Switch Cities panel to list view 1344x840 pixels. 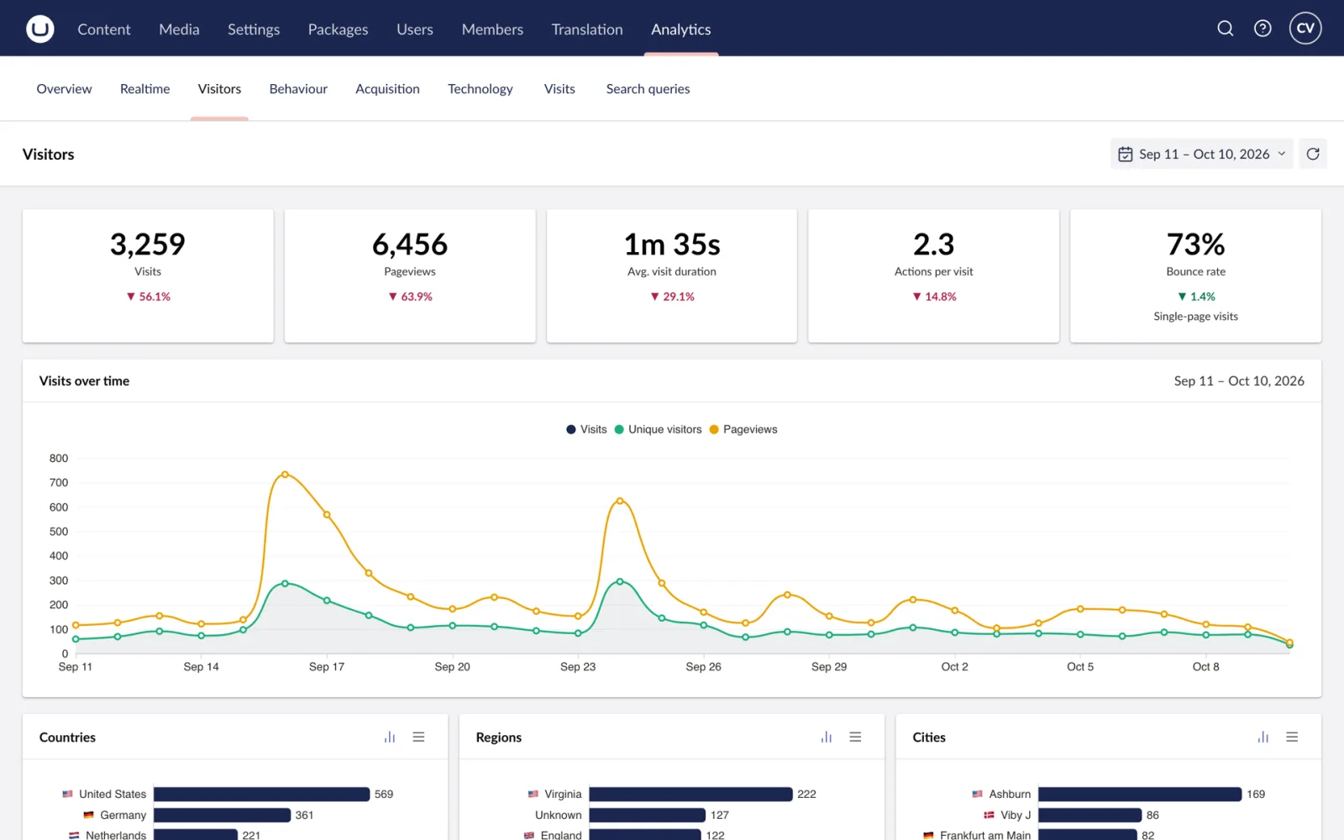coord(1292,737)
